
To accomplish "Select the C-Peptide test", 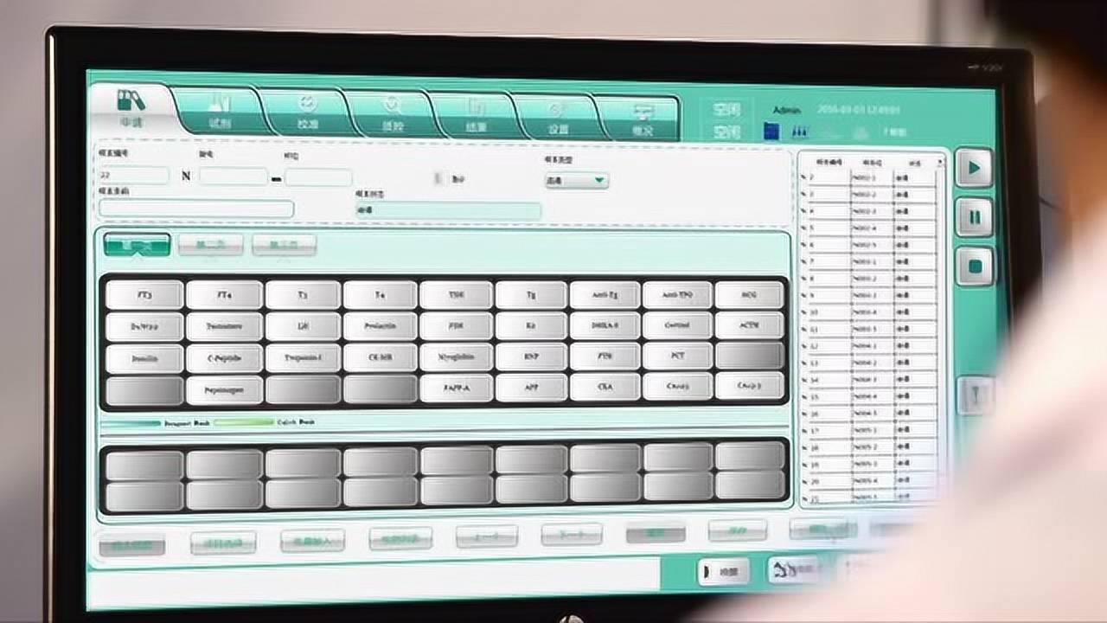I will 224,358.
